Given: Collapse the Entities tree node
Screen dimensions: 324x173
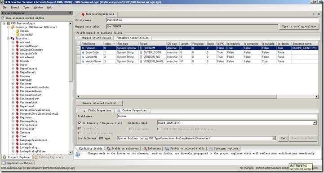Looking at the screenshot, I should 9,39.
